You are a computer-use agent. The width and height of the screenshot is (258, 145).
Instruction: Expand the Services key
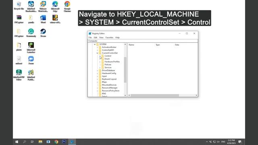pos(100,68)
